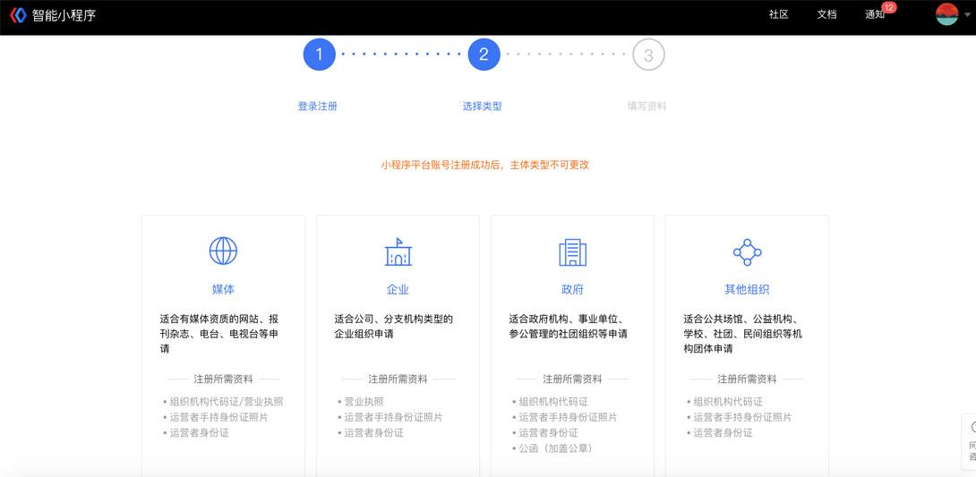Open the help widget at right edge
Screen dimensions: 976x477
pyautogui.click(x=970, y=441)
